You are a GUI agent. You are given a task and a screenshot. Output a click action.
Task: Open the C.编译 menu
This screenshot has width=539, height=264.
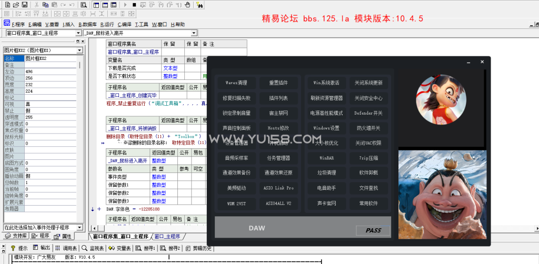tap(124, 24)
